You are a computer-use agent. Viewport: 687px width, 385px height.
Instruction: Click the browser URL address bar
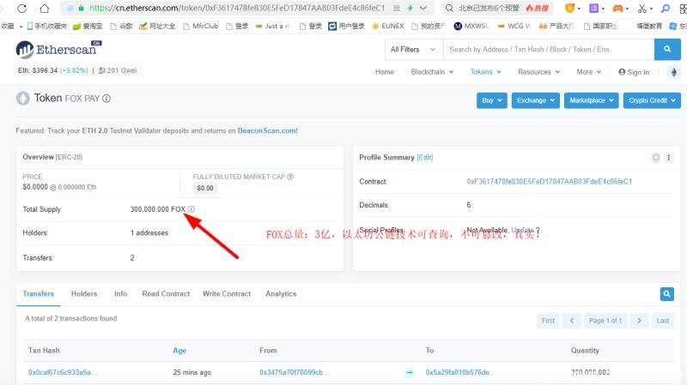click(237, 9)
